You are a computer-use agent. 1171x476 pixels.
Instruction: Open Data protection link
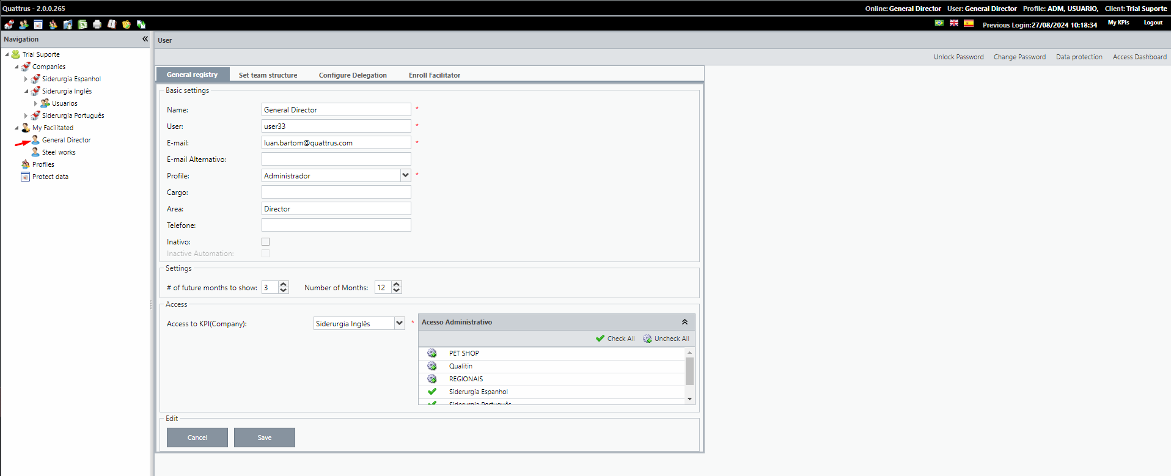(x=1079, y=57)
